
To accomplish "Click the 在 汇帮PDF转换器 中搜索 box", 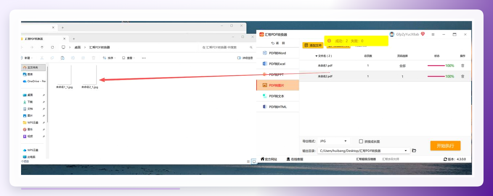I will (227, 47).
